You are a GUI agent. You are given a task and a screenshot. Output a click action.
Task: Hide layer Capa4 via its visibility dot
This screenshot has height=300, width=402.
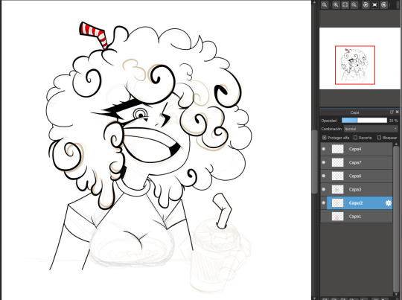tap(324, 149)
